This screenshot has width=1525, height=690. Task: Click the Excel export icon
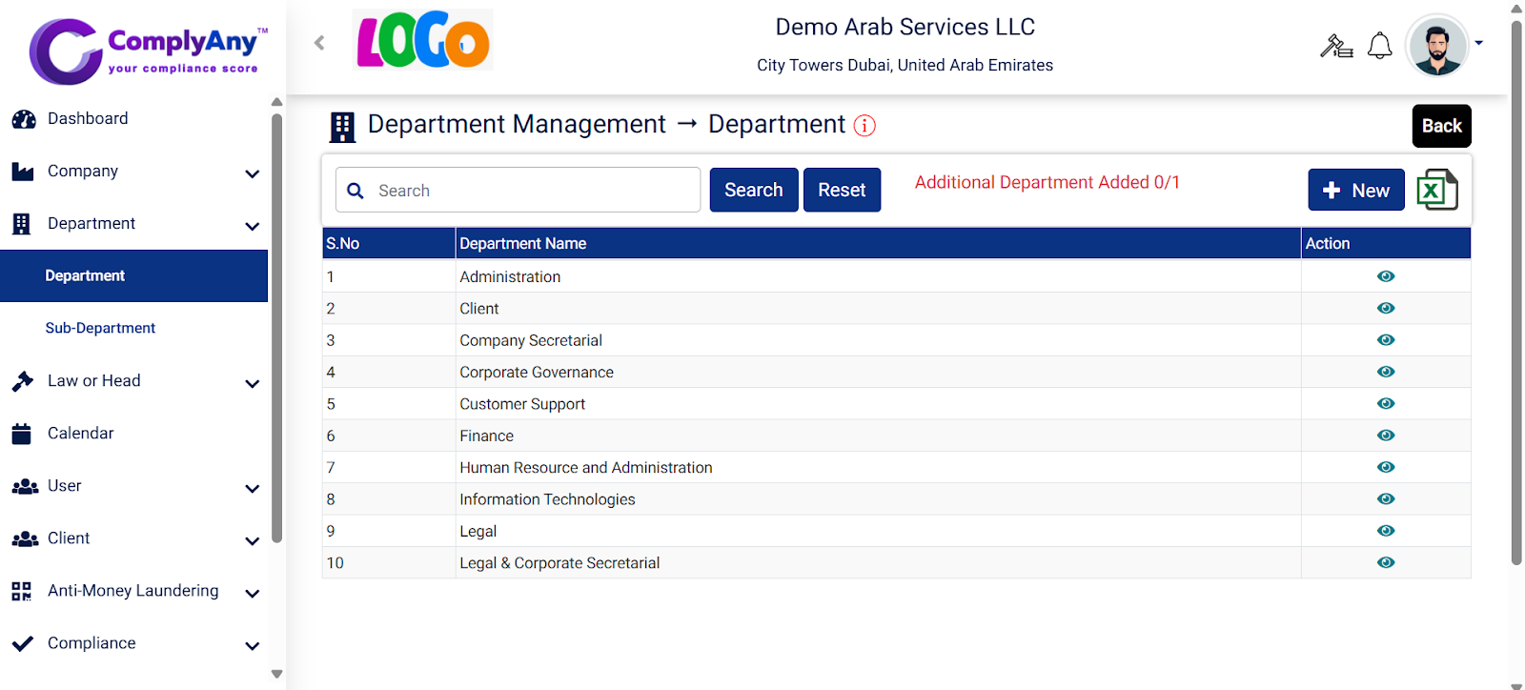1437,190
